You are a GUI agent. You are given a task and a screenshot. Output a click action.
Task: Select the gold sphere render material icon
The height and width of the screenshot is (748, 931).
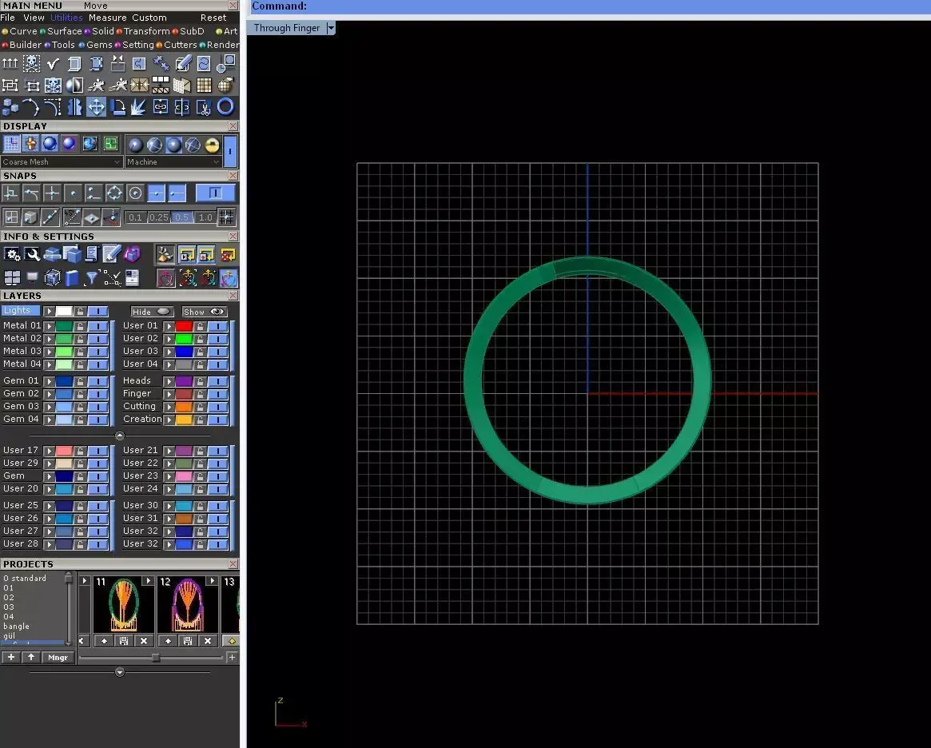click(212, 145)
